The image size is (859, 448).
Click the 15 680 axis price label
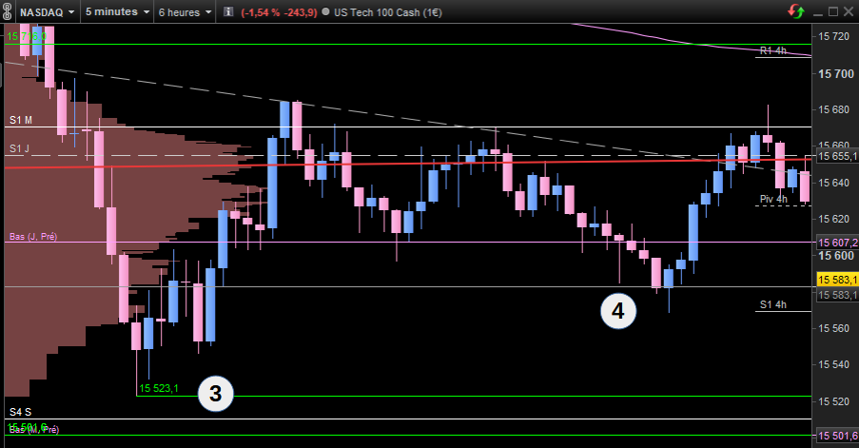coord(834,110)
